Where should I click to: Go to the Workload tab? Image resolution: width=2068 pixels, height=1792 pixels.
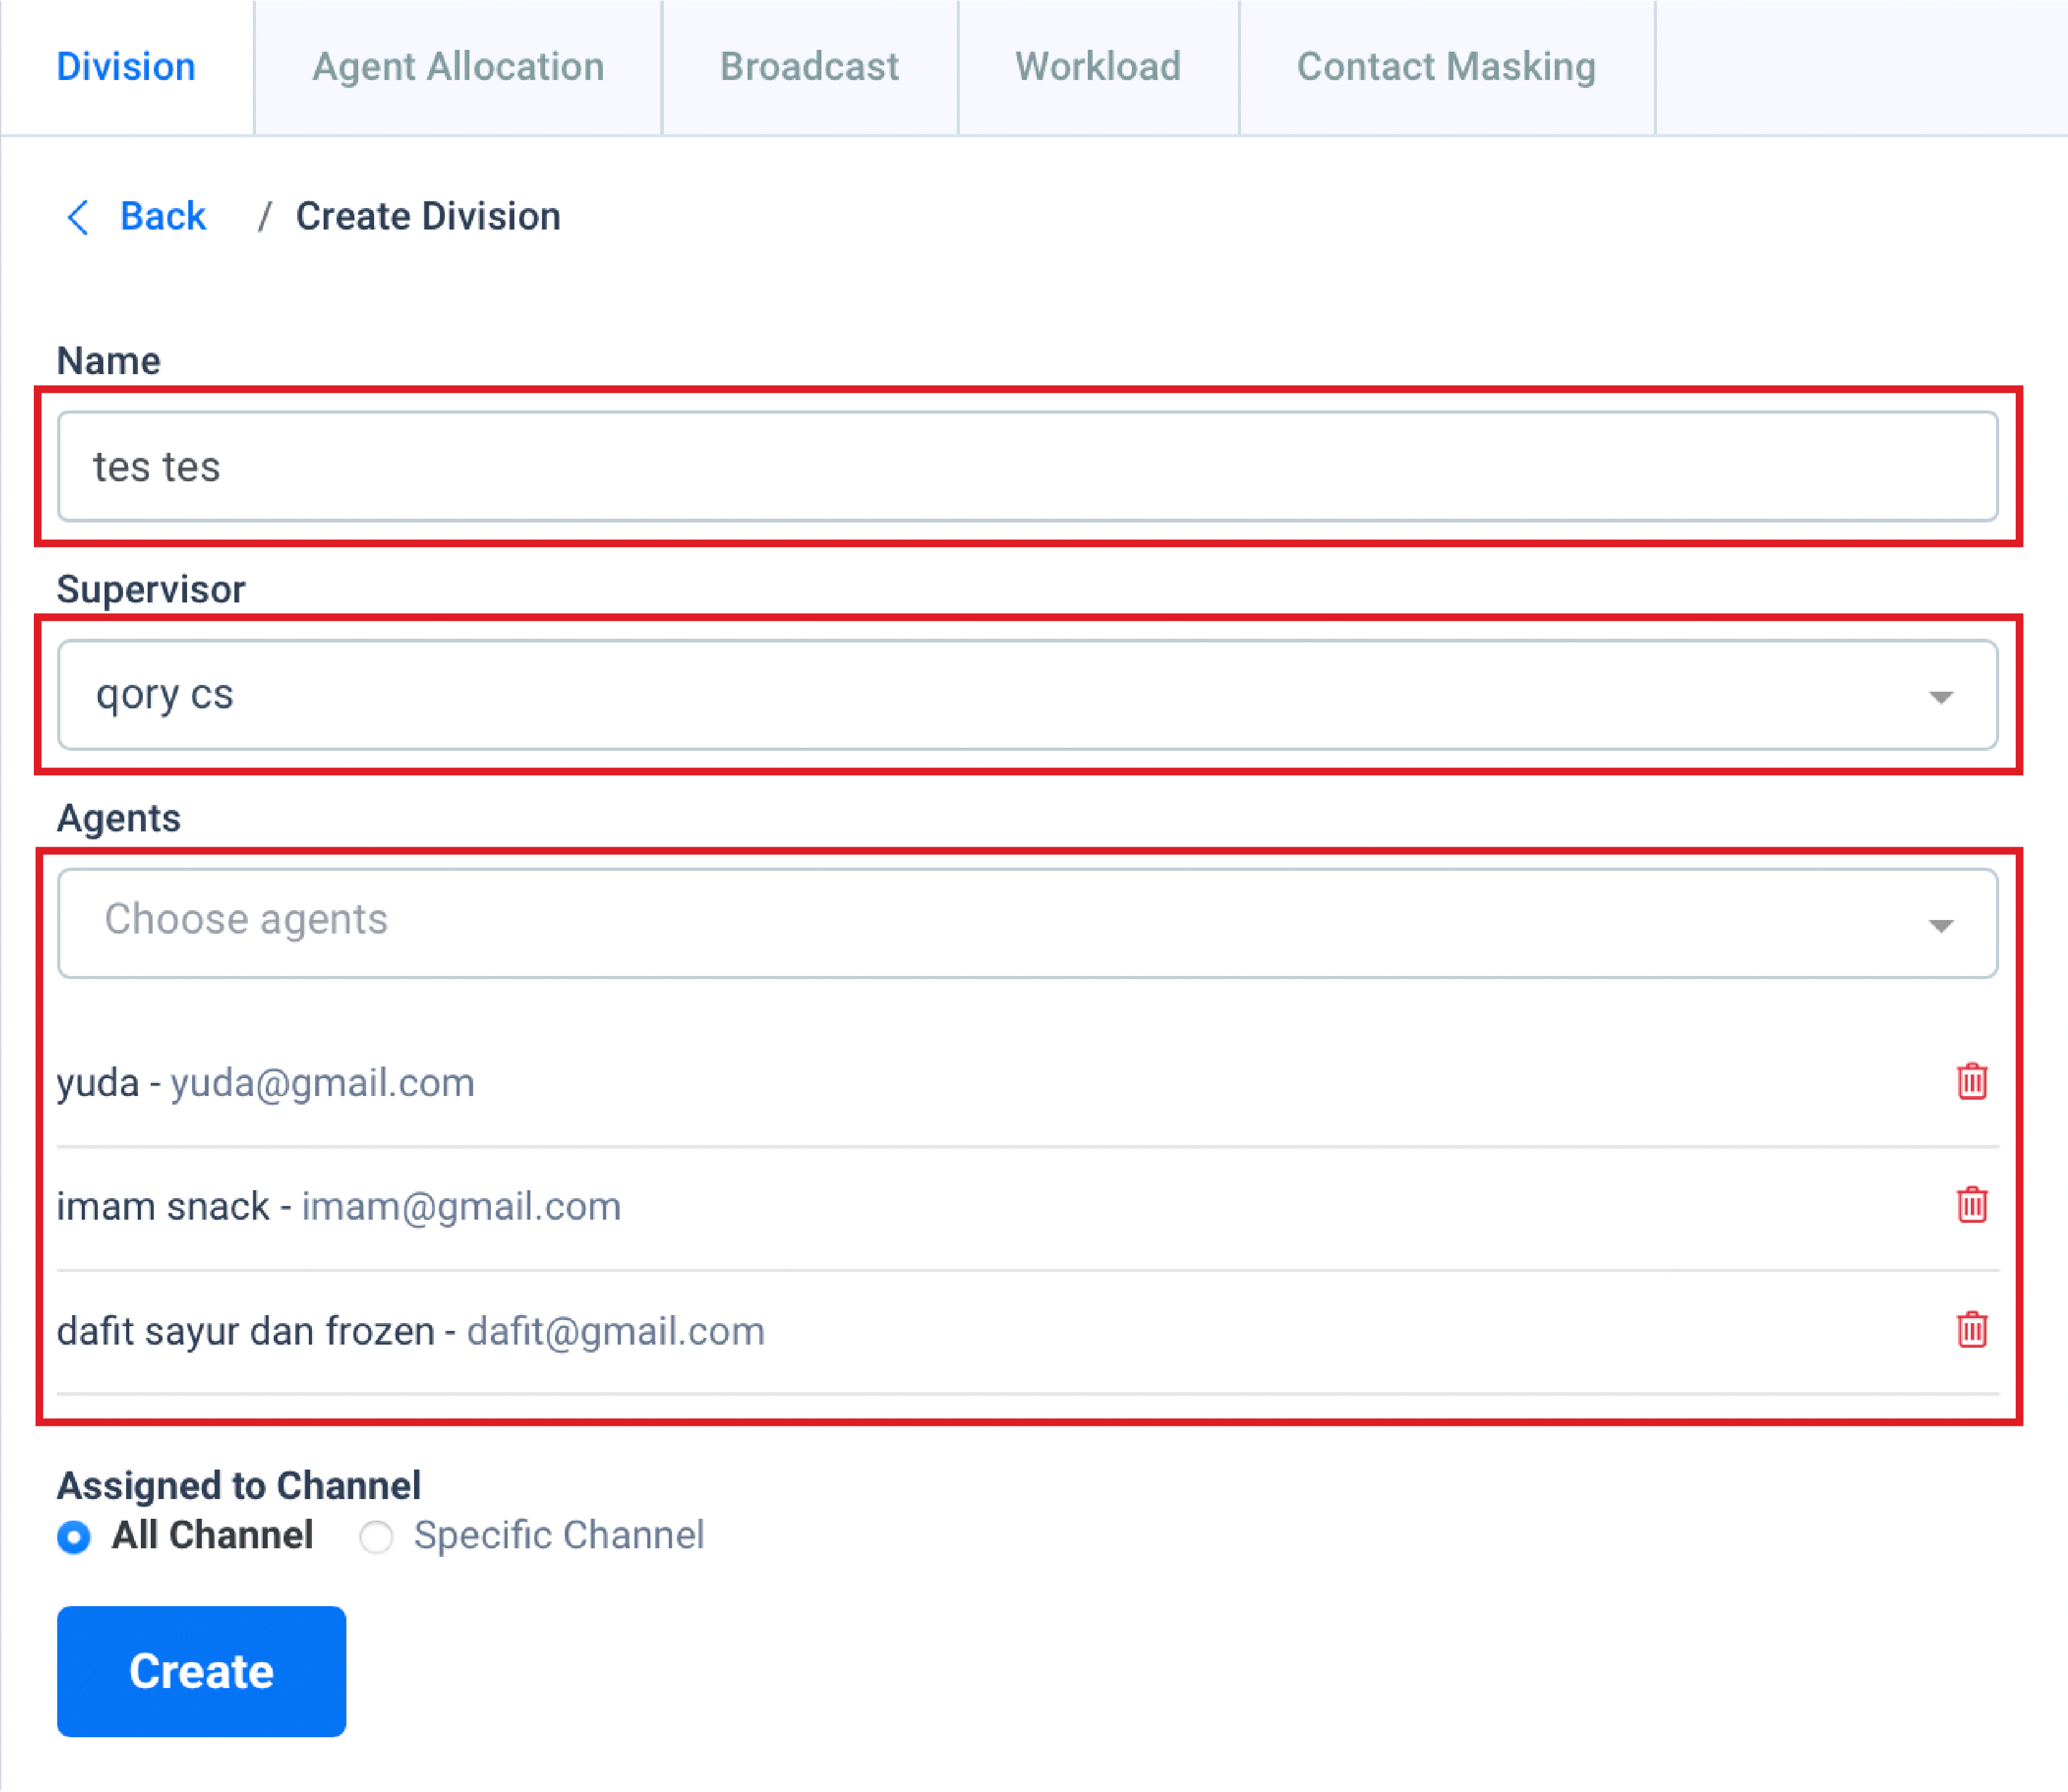coord(1097,67)
